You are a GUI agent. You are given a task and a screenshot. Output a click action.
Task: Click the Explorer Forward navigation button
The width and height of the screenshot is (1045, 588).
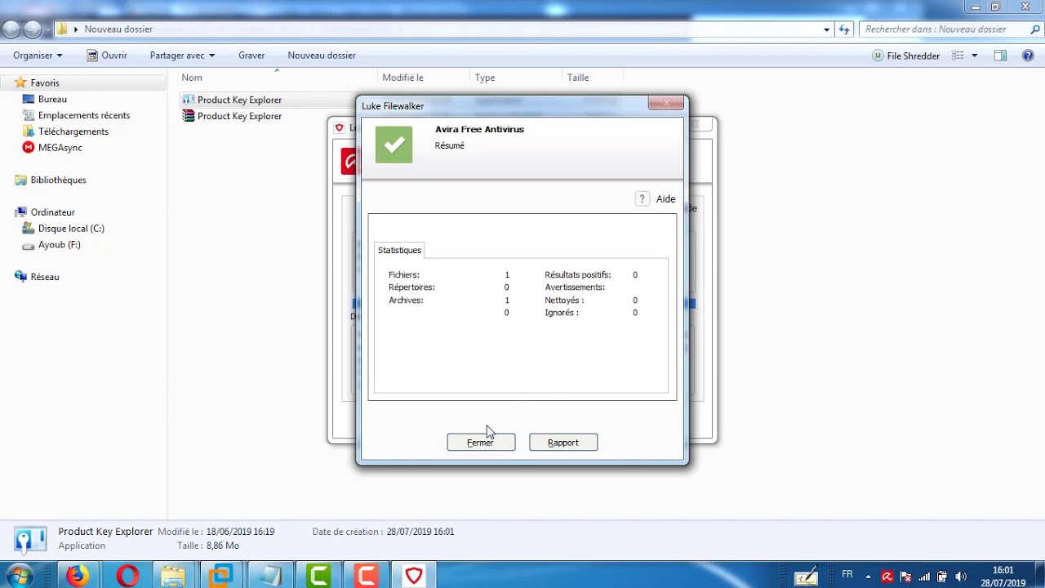tap(33, 29)
